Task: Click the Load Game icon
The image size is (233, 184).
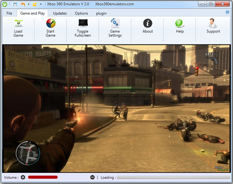Action: point(18,23)
